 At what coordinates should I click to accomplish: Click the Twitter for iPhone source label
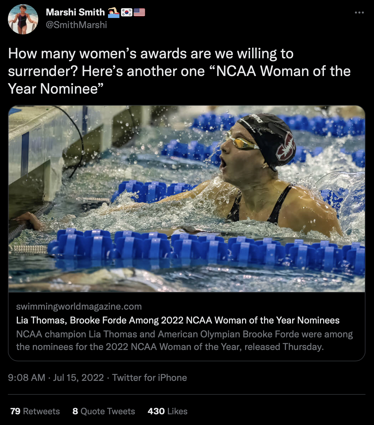click(x=149, y=378)
